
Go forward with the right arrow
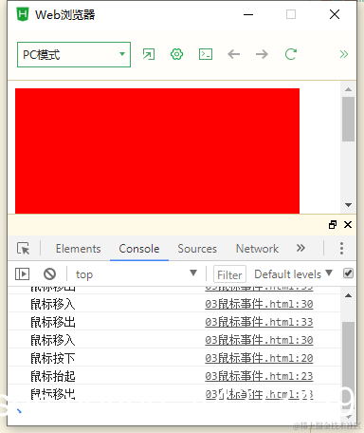point(262,54)
